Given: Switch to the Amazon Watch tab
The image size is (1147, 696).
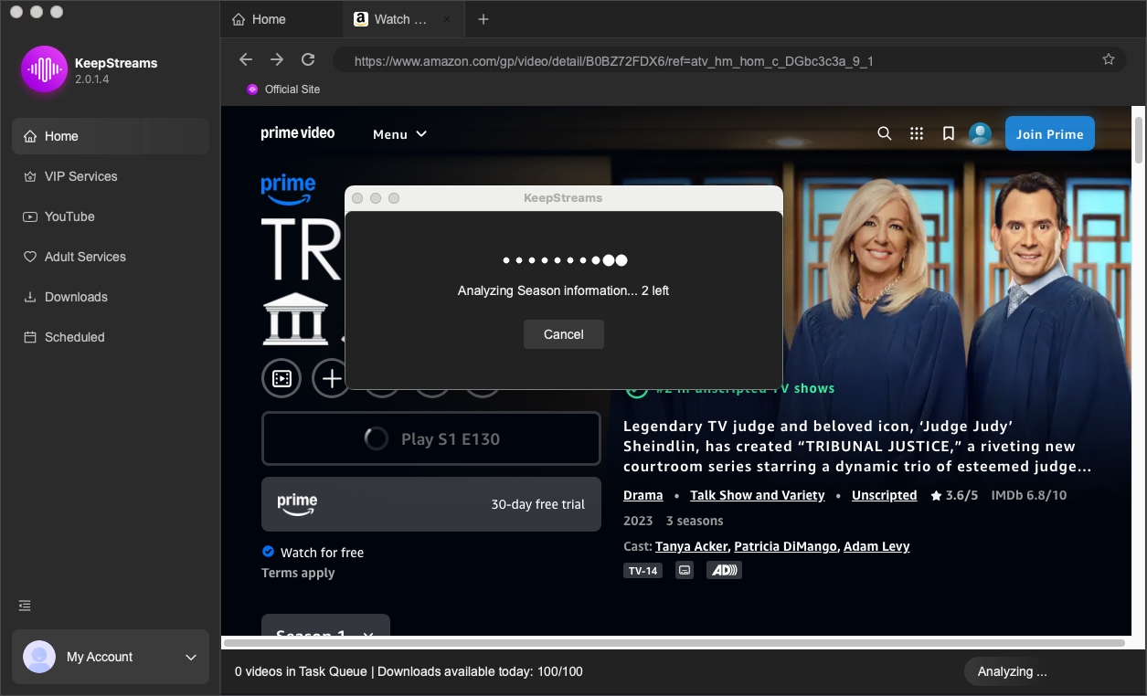Looking at the screenshot, I should tap(401, 19).
